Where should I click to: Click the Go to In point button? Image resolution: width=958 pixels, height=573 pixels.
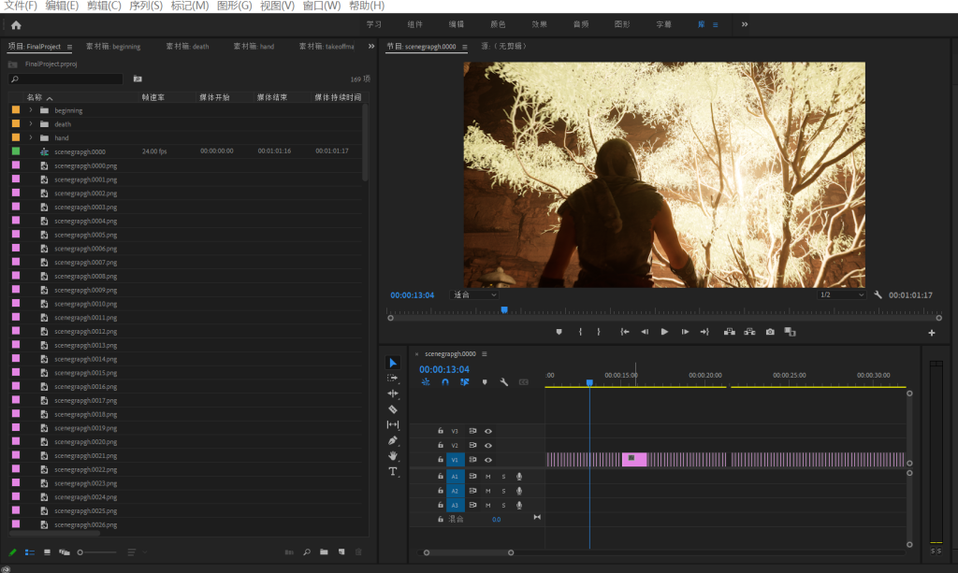(x=624, y=332)
